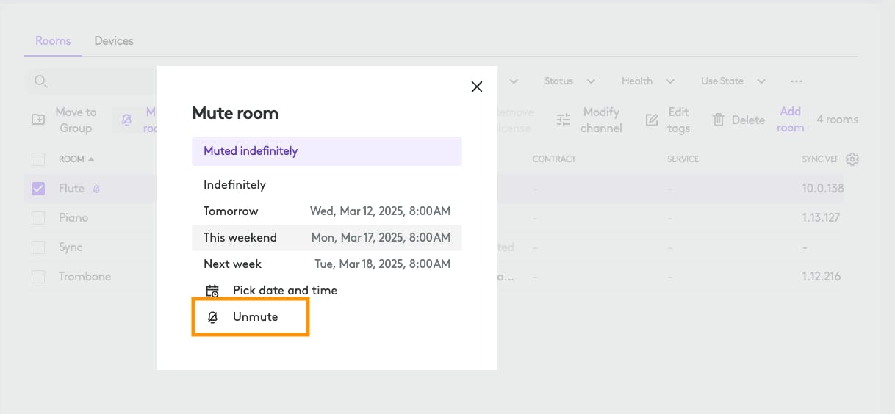The image size is (895, 414).
Task: Uncheck the Flute room checkbox
Action: (x=38, y=189)
